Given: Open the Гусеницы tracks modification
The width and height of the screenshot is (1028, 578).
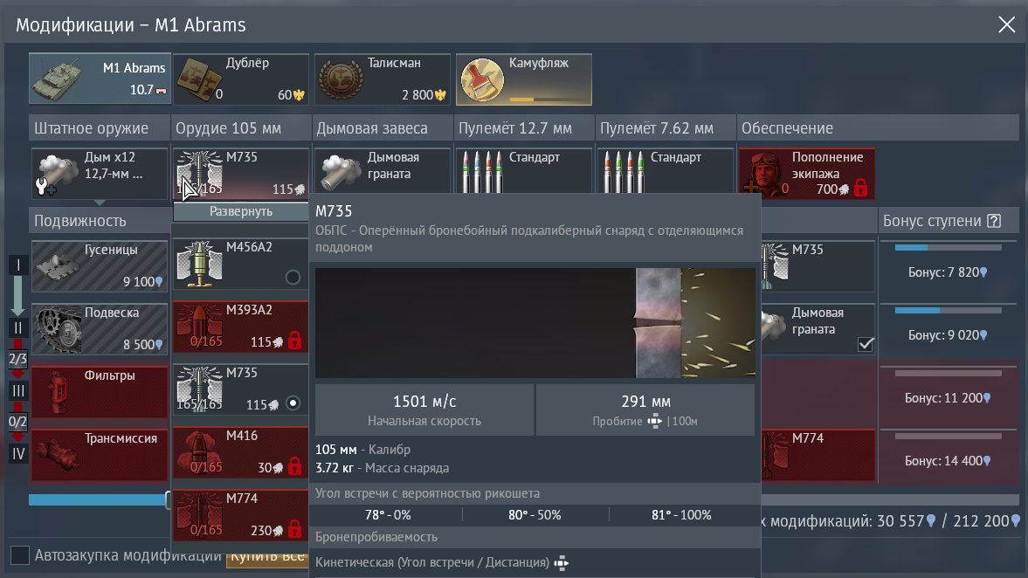Looking at the screenshot, I should point(100,265).
